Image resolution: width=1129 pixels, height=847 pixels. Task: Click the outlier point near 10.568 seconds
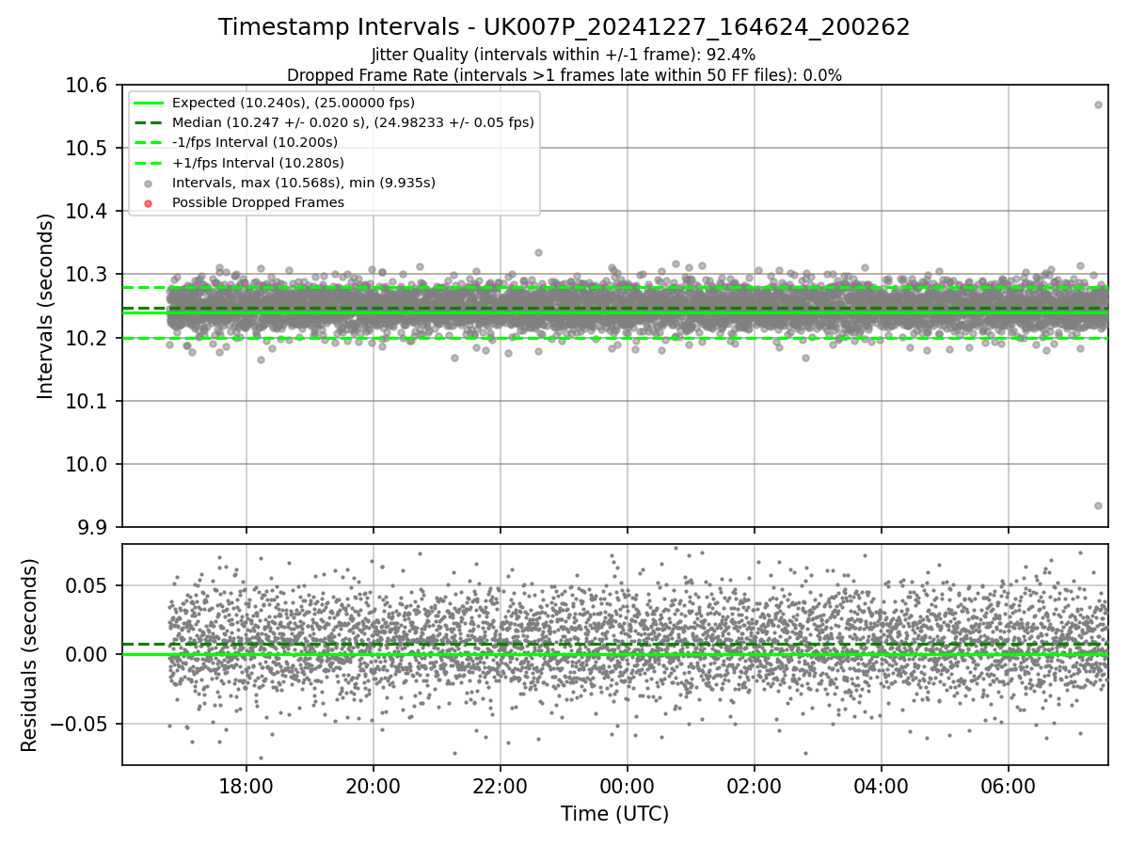pos(1098,104)
